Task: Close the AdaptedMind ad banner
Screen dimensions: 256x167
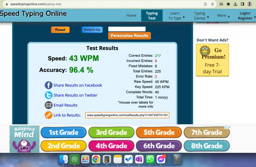Action: (229, 127)
